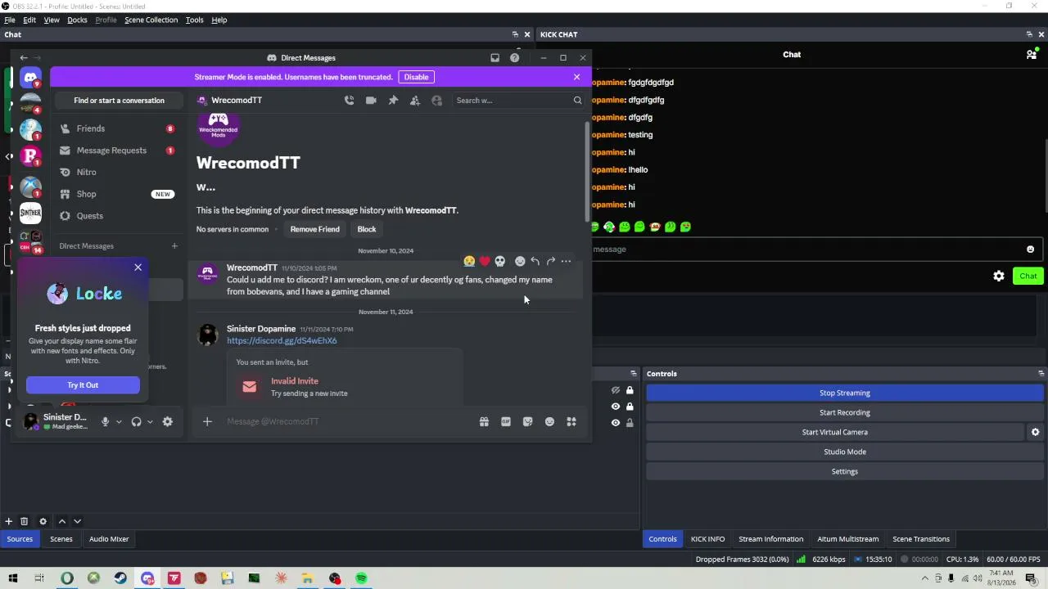Open the Discord apps launcher icon

click(571, 421)
